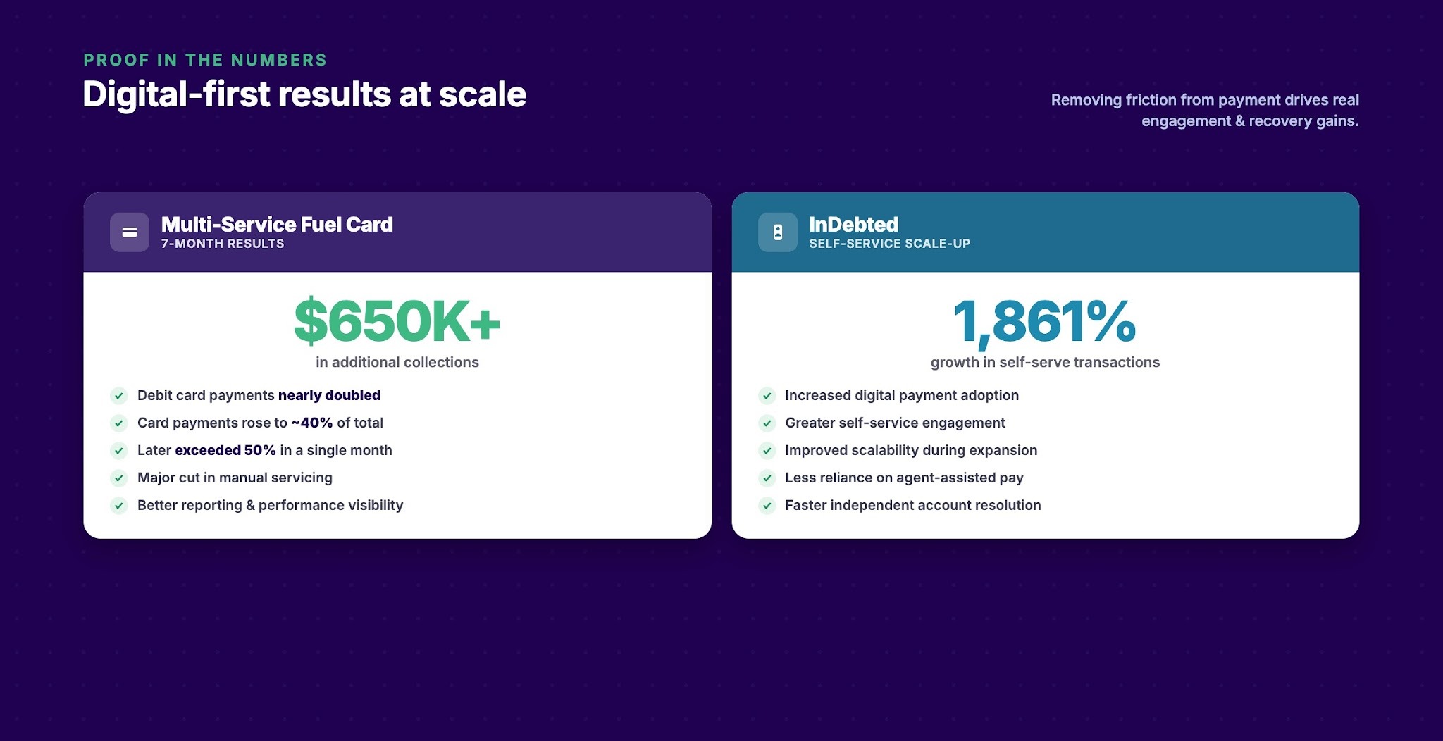
Task: Click checkmark beside Faster independent account resolution
Action: click(x=767, y=506)
